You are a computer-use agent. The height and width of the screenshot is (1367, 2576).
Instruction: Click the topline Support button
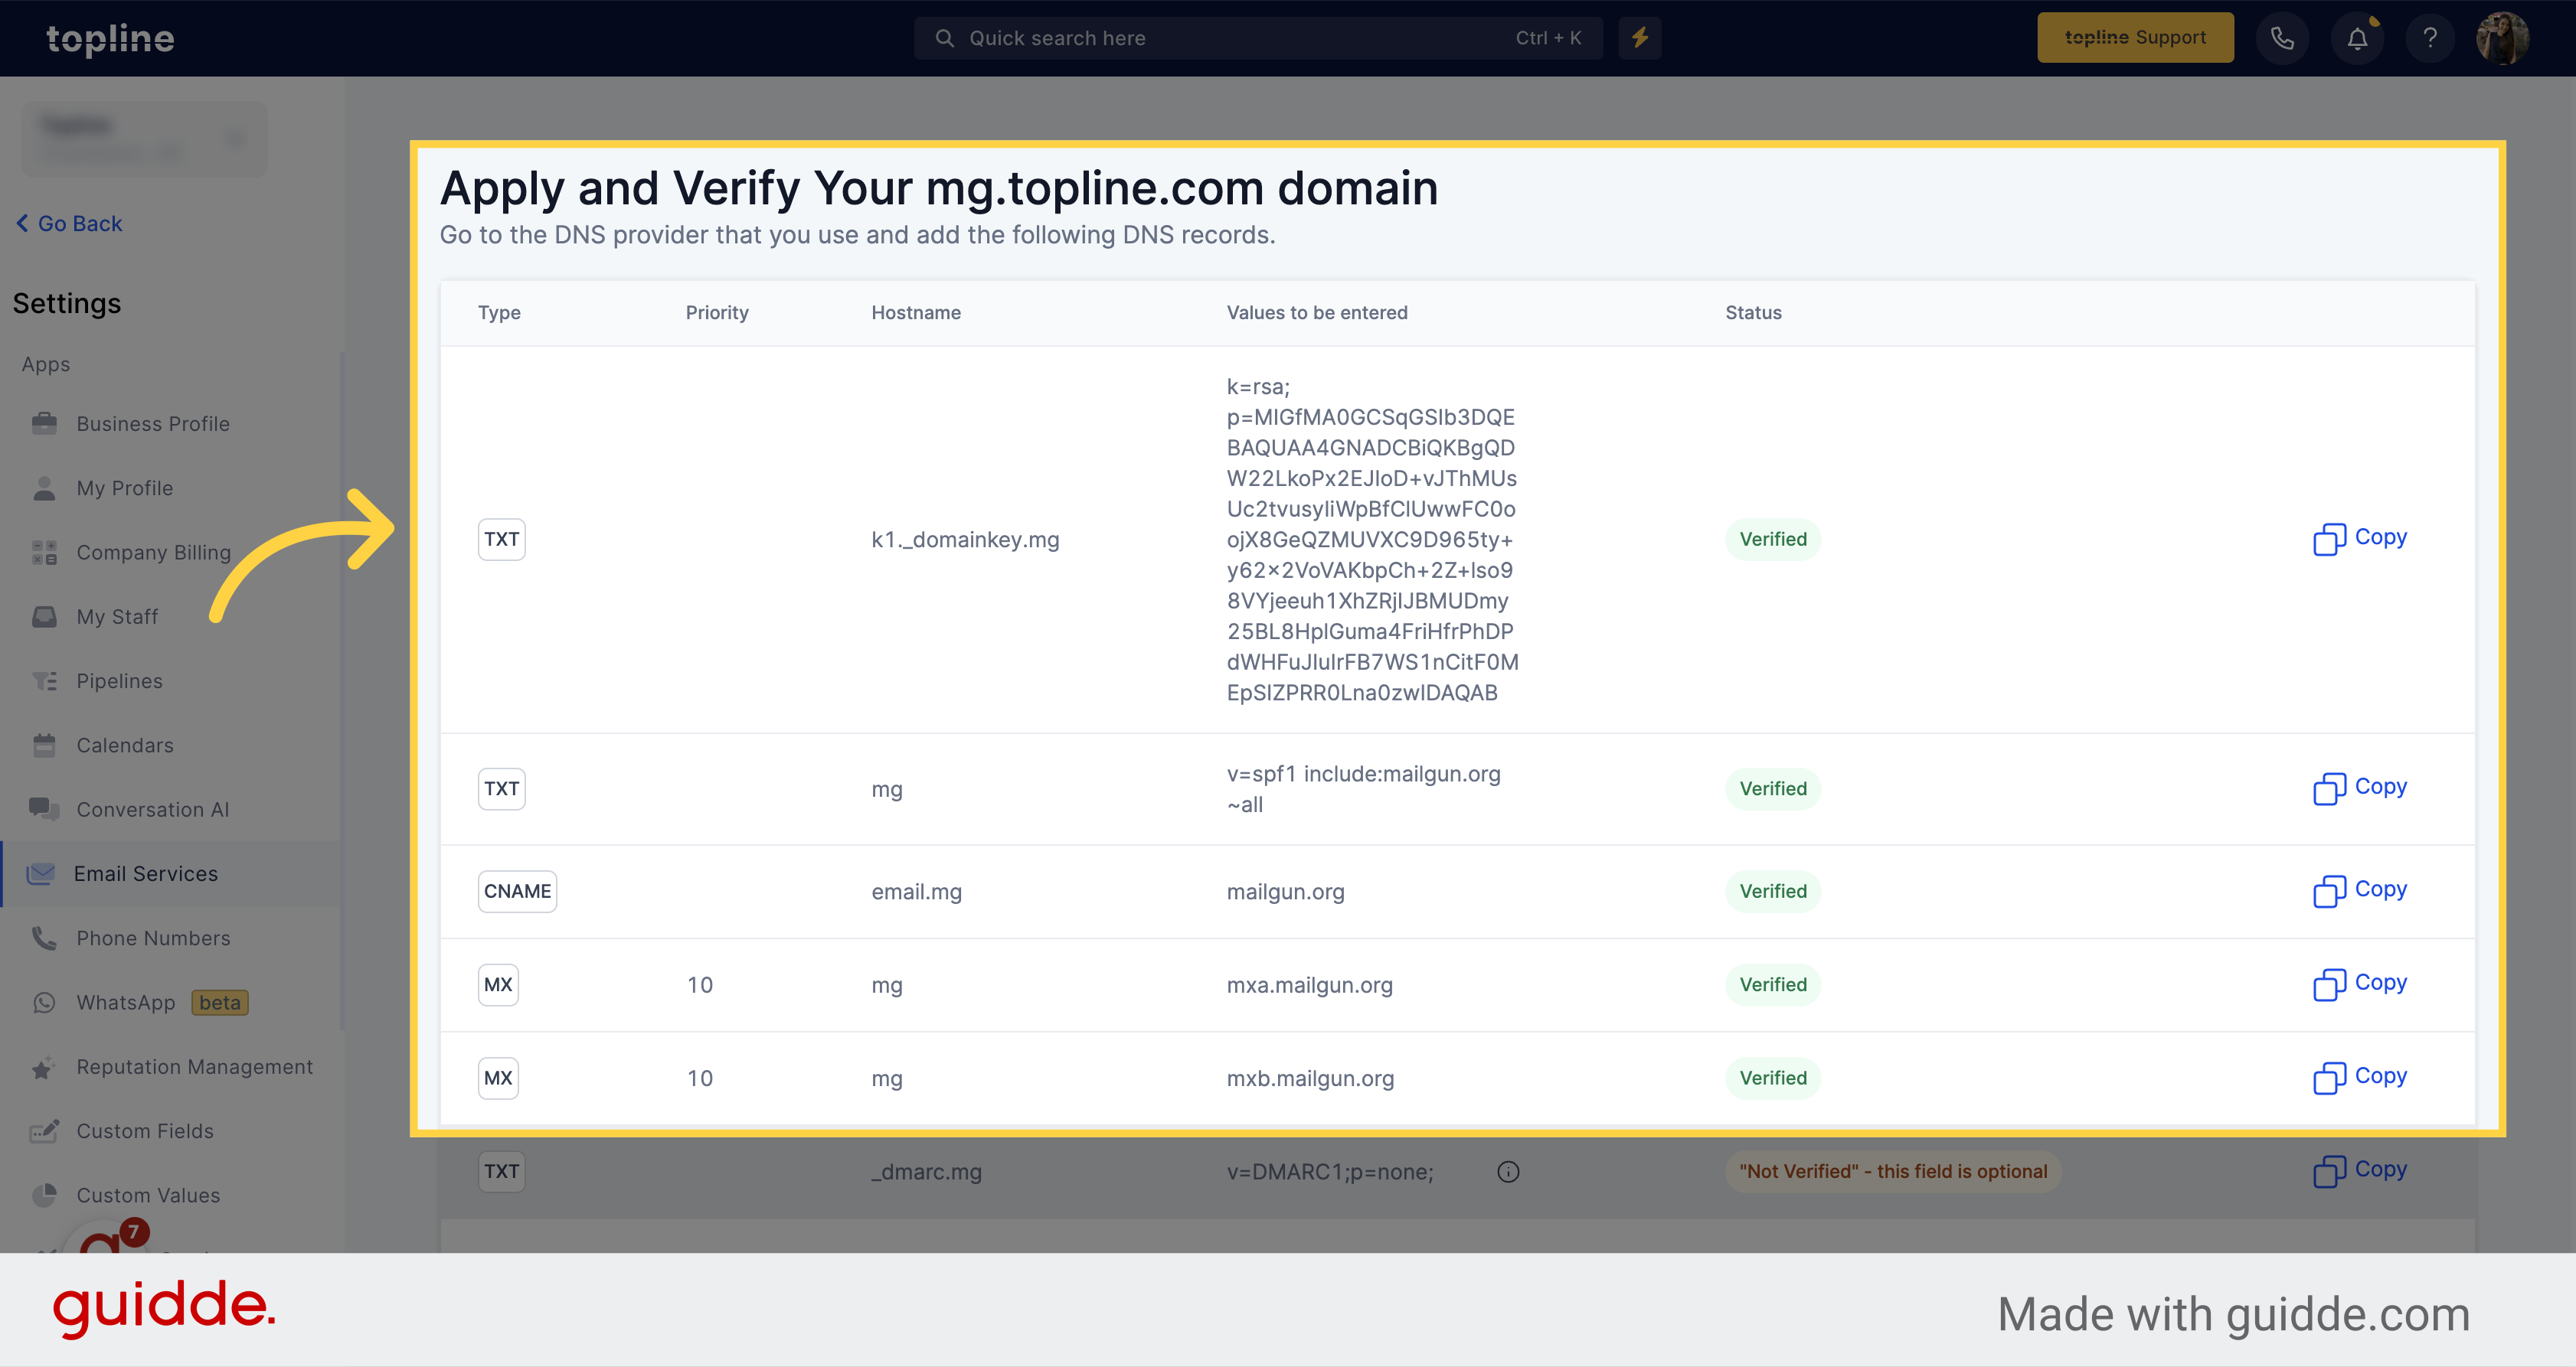(x=2135, y=38)
